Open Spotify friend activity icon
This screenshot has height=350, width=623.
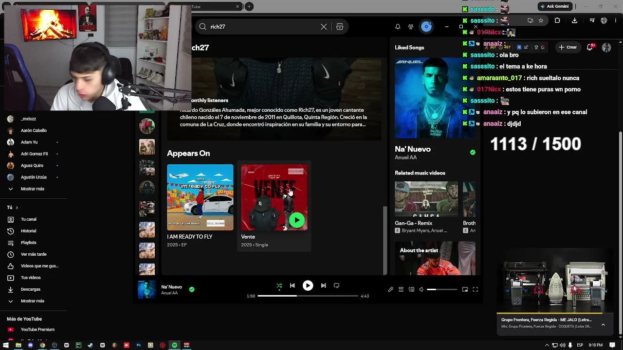pos(411,27)
